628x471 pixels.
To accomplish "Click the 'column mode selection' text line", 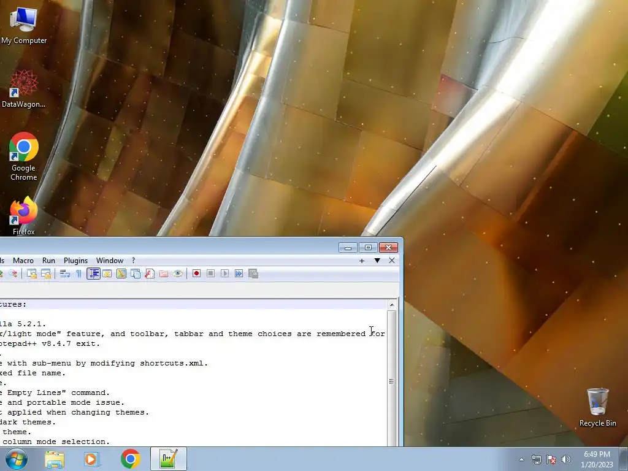I will pos(55,442).
